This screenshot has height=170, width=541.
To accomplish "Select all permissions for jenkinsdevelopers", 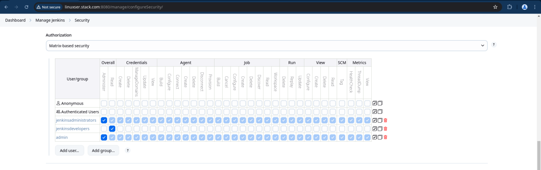I will click(x=375, y=129).
